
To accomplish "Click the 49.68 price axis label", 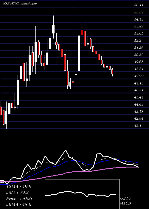I will [x=139, y=62].
